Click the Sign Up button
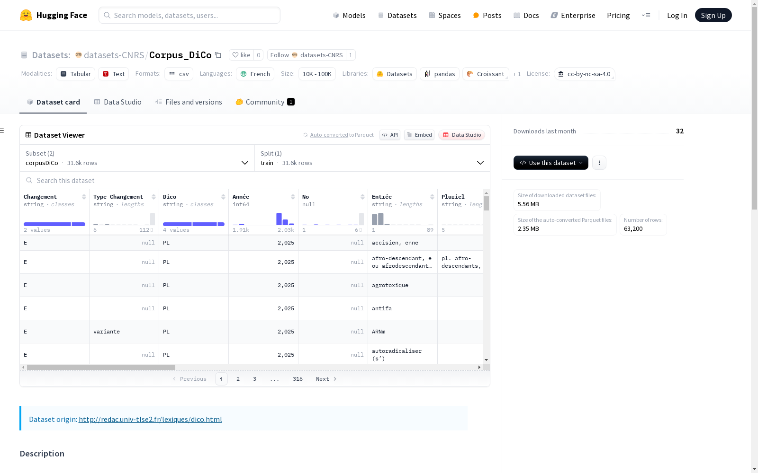Screen dimensions: 758x473 tap(713, 15)
